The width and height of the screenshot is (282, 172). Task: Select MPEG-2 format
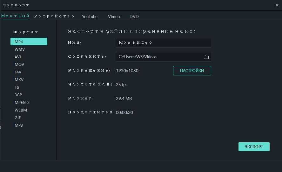tap(22, 103)
